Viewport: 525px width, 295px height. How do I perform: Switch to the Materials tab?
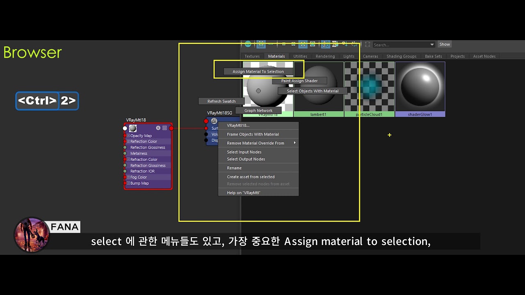point(276,56)
